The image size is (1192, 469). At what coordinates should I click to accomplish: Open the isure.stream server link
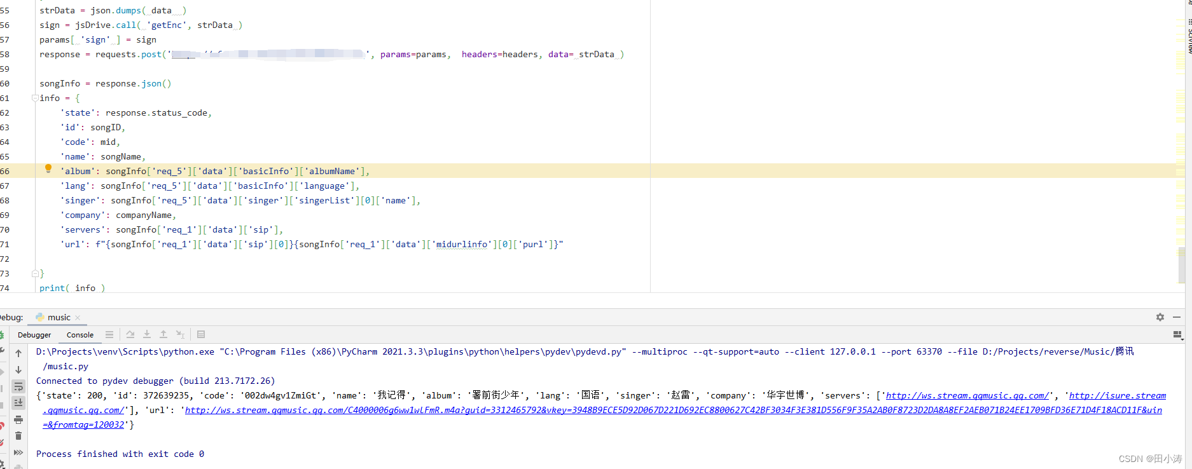(x=1118, y=395)
